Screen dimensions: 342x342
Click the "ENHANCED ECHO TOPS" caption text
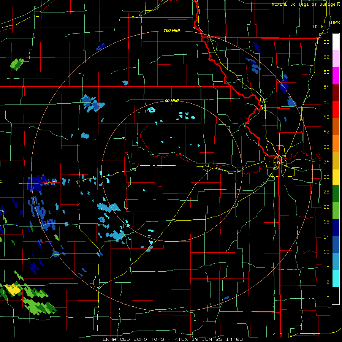click(133, 339)
